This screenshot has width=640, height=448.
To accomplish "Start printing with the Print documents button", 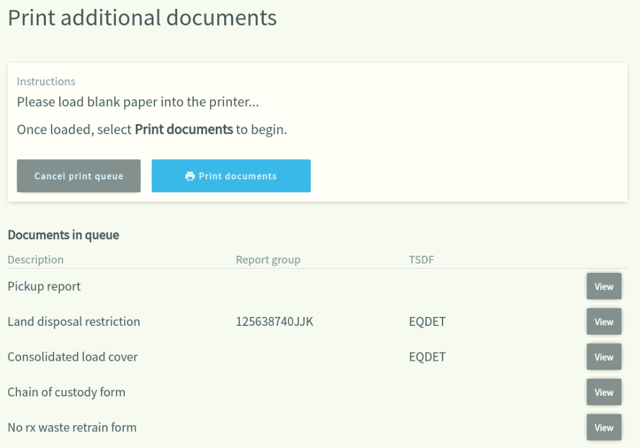I will coord(231,176).
